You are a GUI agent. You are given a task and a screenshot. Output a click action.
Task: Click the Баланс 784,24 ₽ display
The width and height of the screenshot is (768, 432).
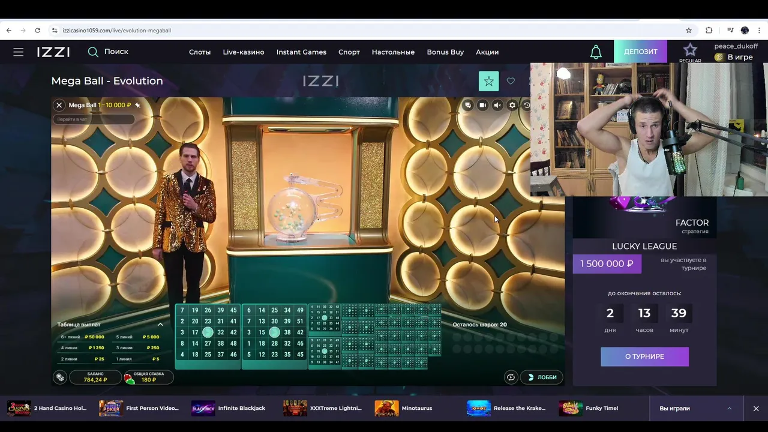click(95, 377)
